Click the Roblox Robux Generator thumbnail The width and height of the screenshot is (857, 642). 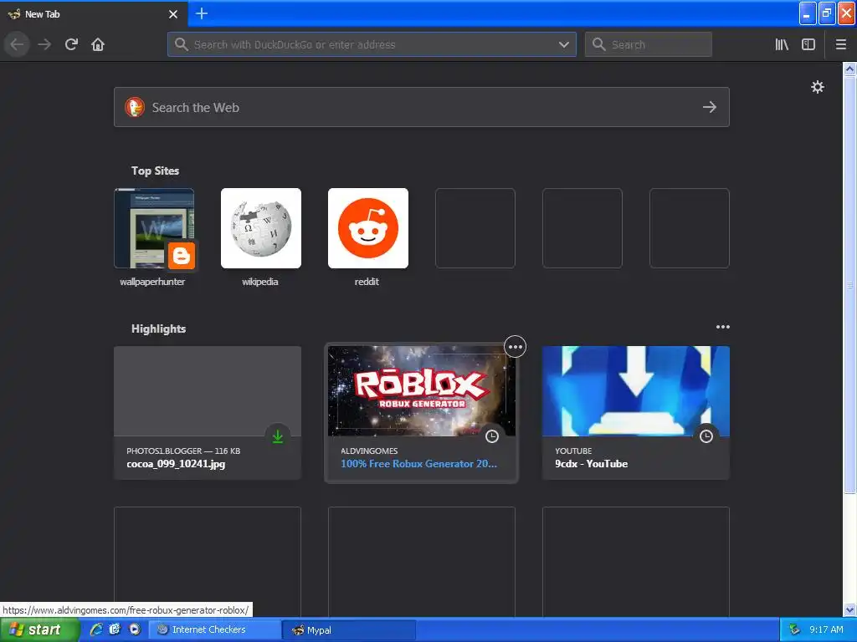pyautogui.click(x=422, y=391)
